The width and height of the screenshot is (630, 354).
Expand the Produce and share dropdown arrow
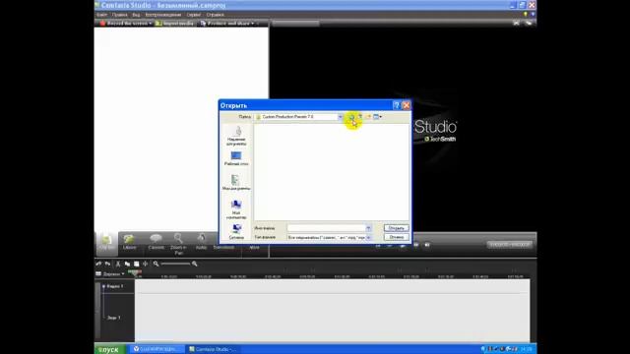[253, 24]
